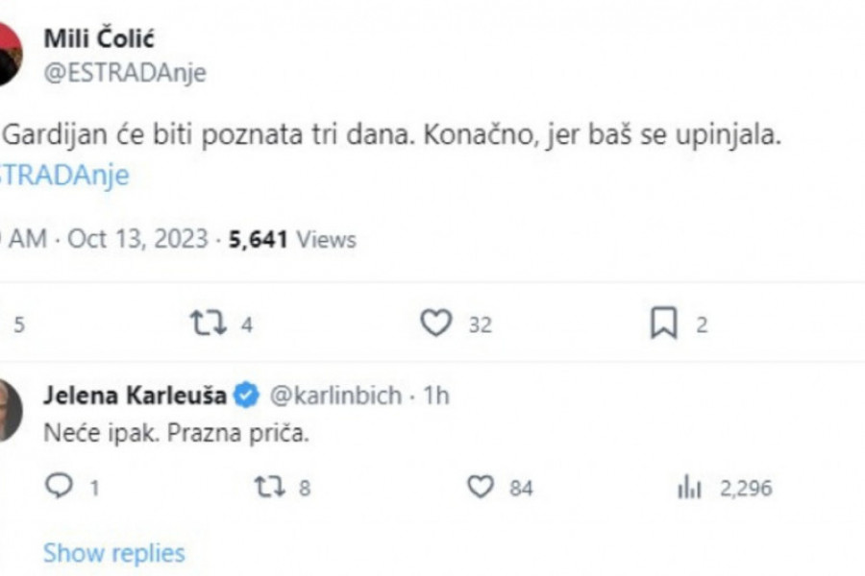Click the 5,641 Views counter
This screenshot has width=865, height=576.
[x=292, y=239]
